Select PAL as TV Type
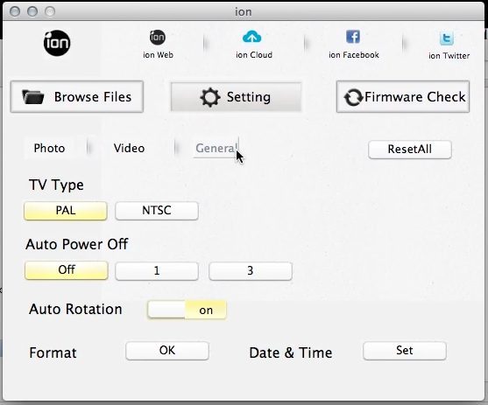The height and width of the screenshot is (405, 488). click(x=66, y=211)
